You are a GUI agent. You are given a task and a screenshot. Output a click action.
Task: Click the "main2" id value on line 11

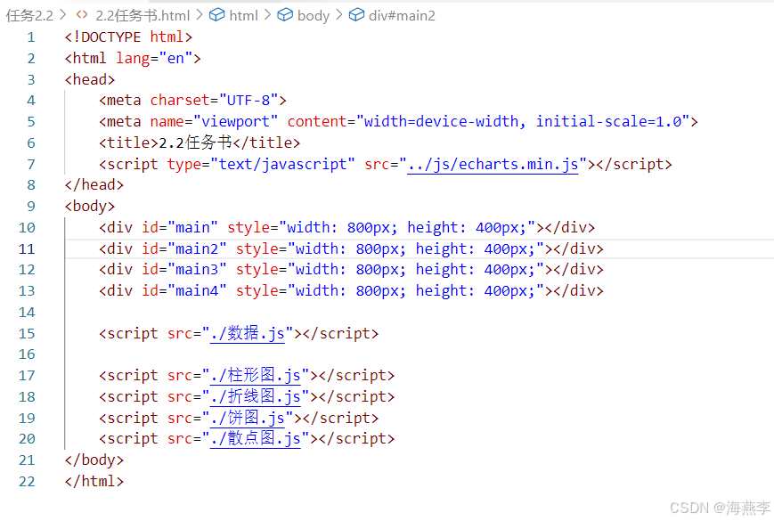coord(198,248)
